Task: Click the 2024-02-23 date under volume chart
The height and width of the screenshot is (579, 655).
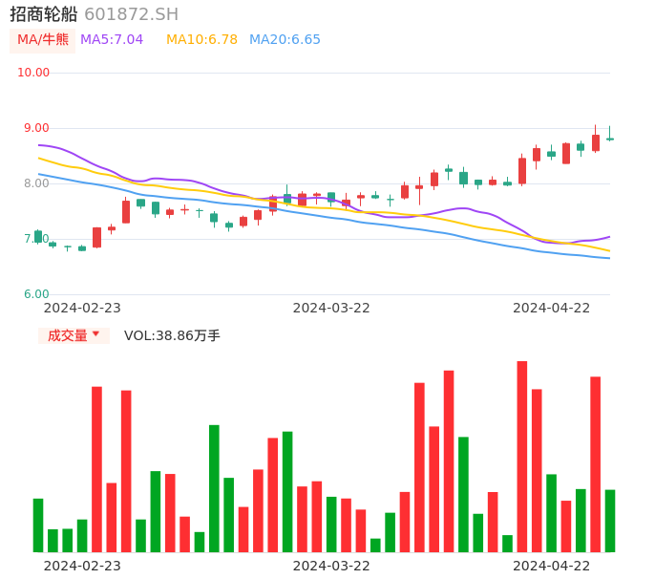Action: tap(82, 566)
